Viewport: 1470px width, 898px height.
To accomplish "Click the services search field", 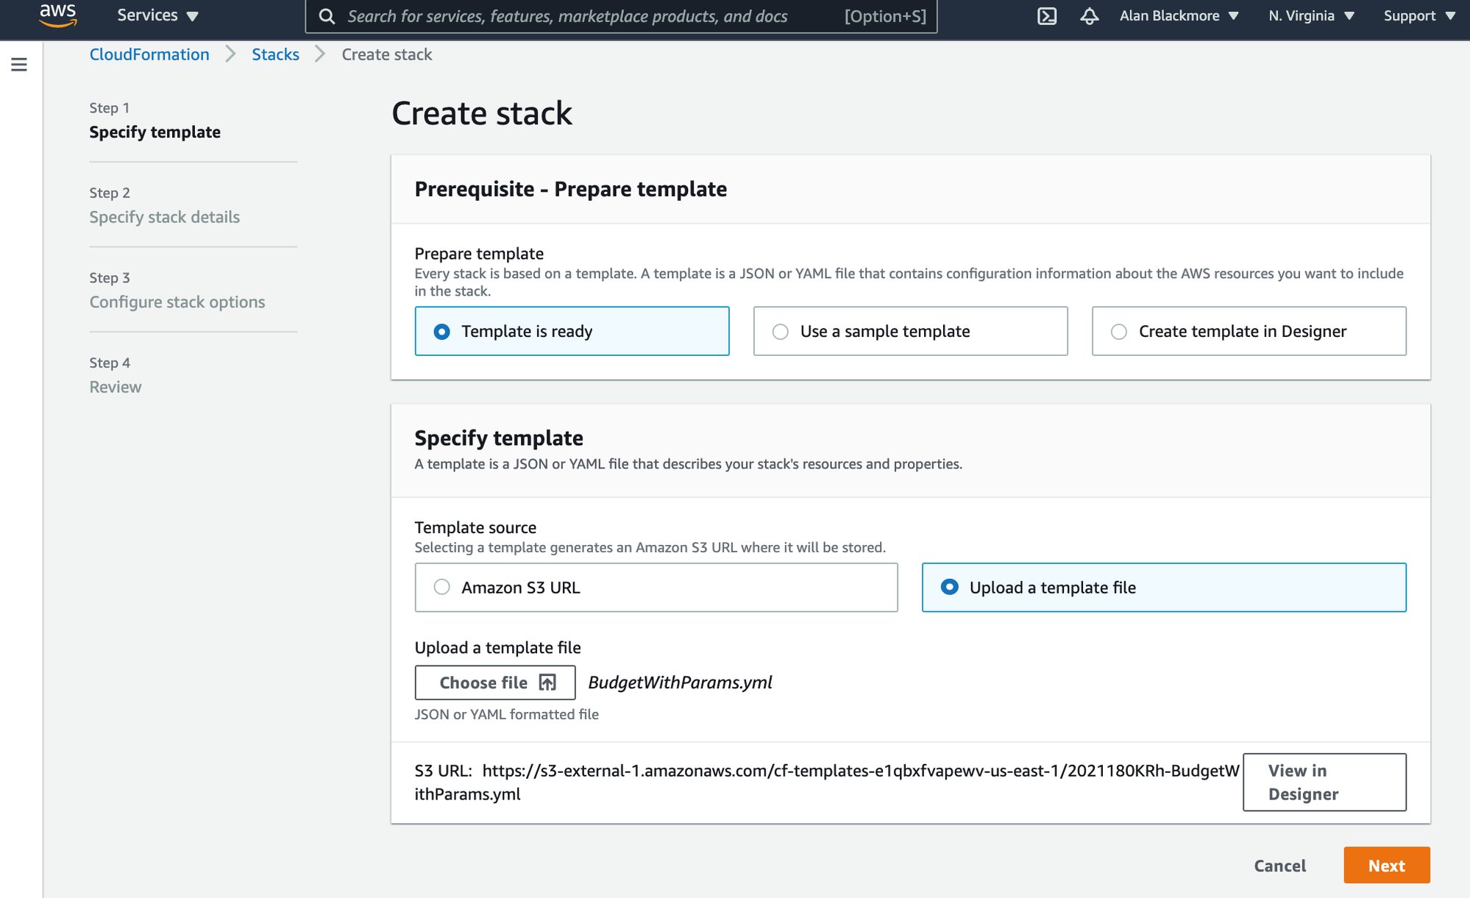I will tap(589, 15).
